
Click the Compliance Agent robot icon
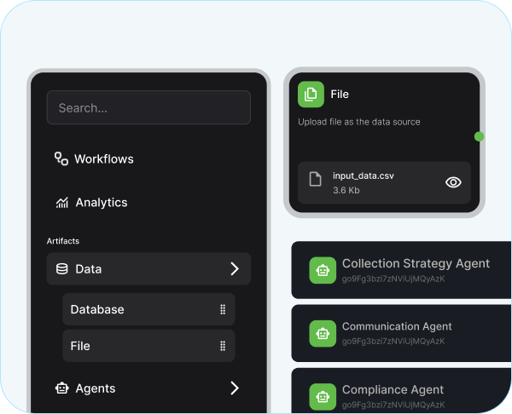click(322, 396)
